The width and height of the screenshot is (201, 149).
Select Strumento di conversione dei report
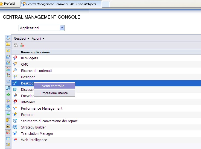pyautogui.click(x=106, y=121)
